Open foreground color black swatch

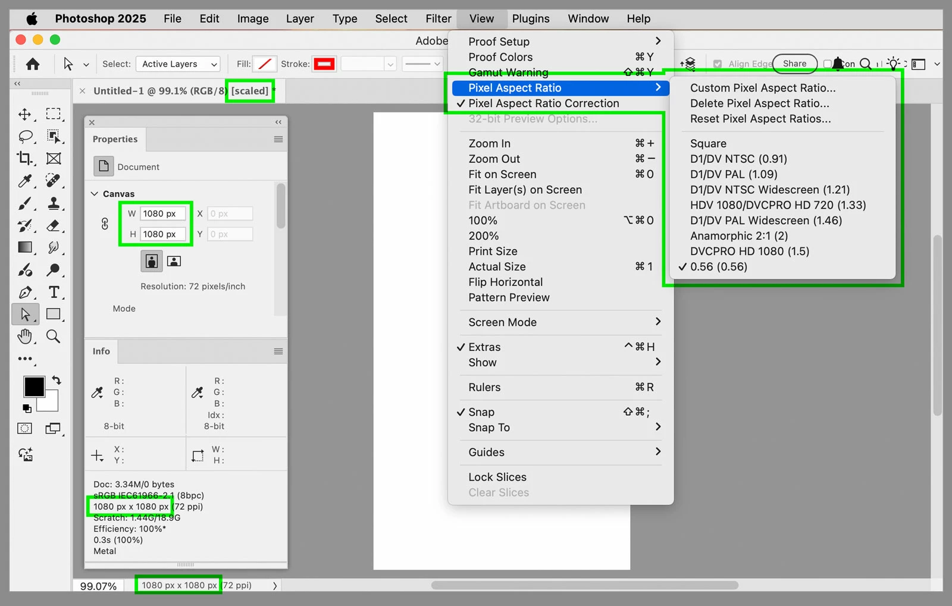(x=34, y=387)
